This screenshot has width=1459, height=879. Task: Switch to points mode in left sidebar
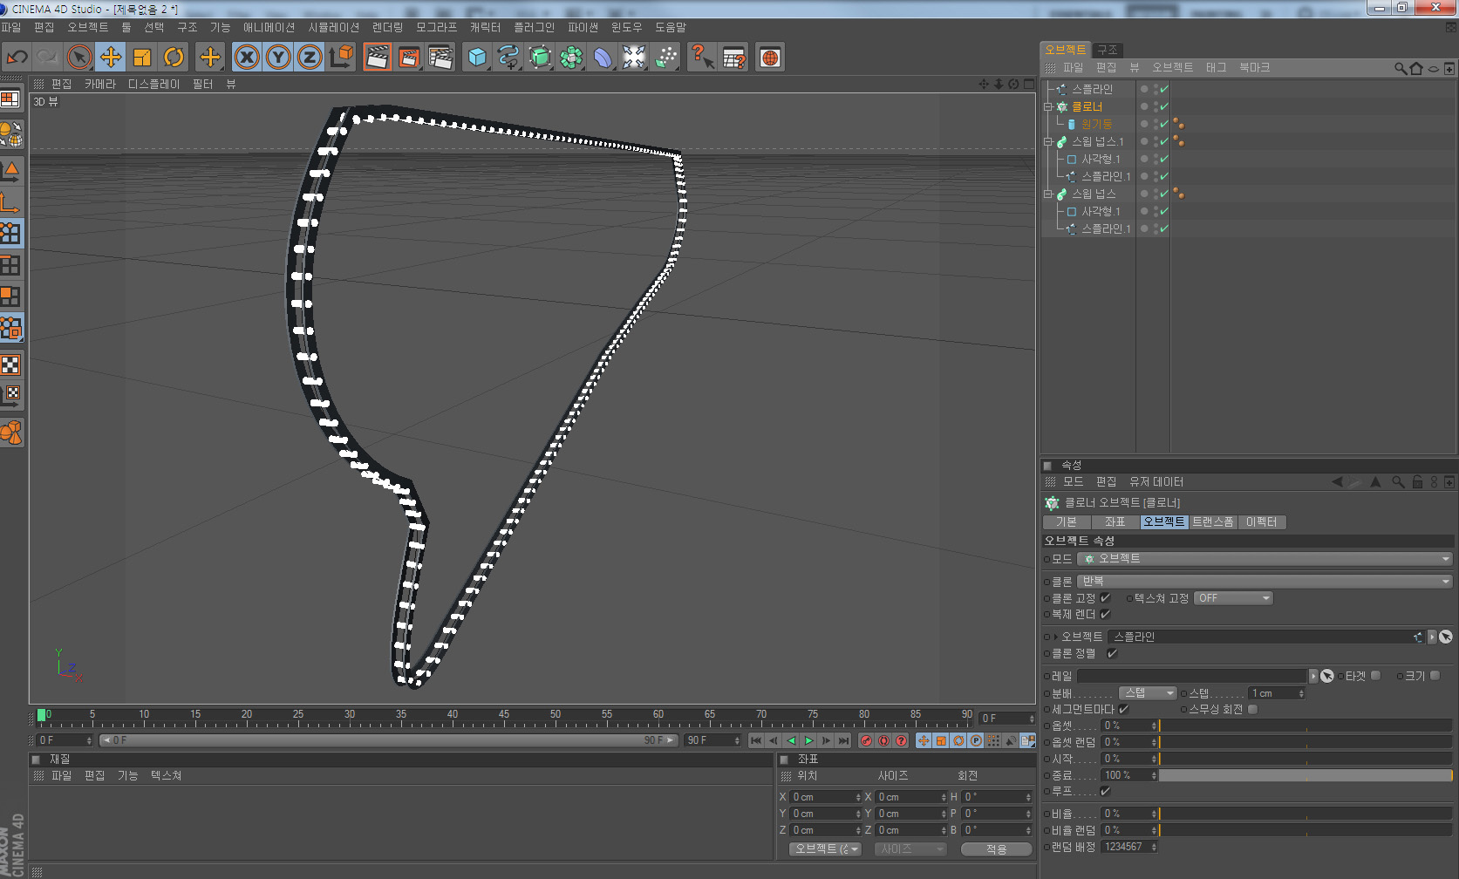point(10,233)
